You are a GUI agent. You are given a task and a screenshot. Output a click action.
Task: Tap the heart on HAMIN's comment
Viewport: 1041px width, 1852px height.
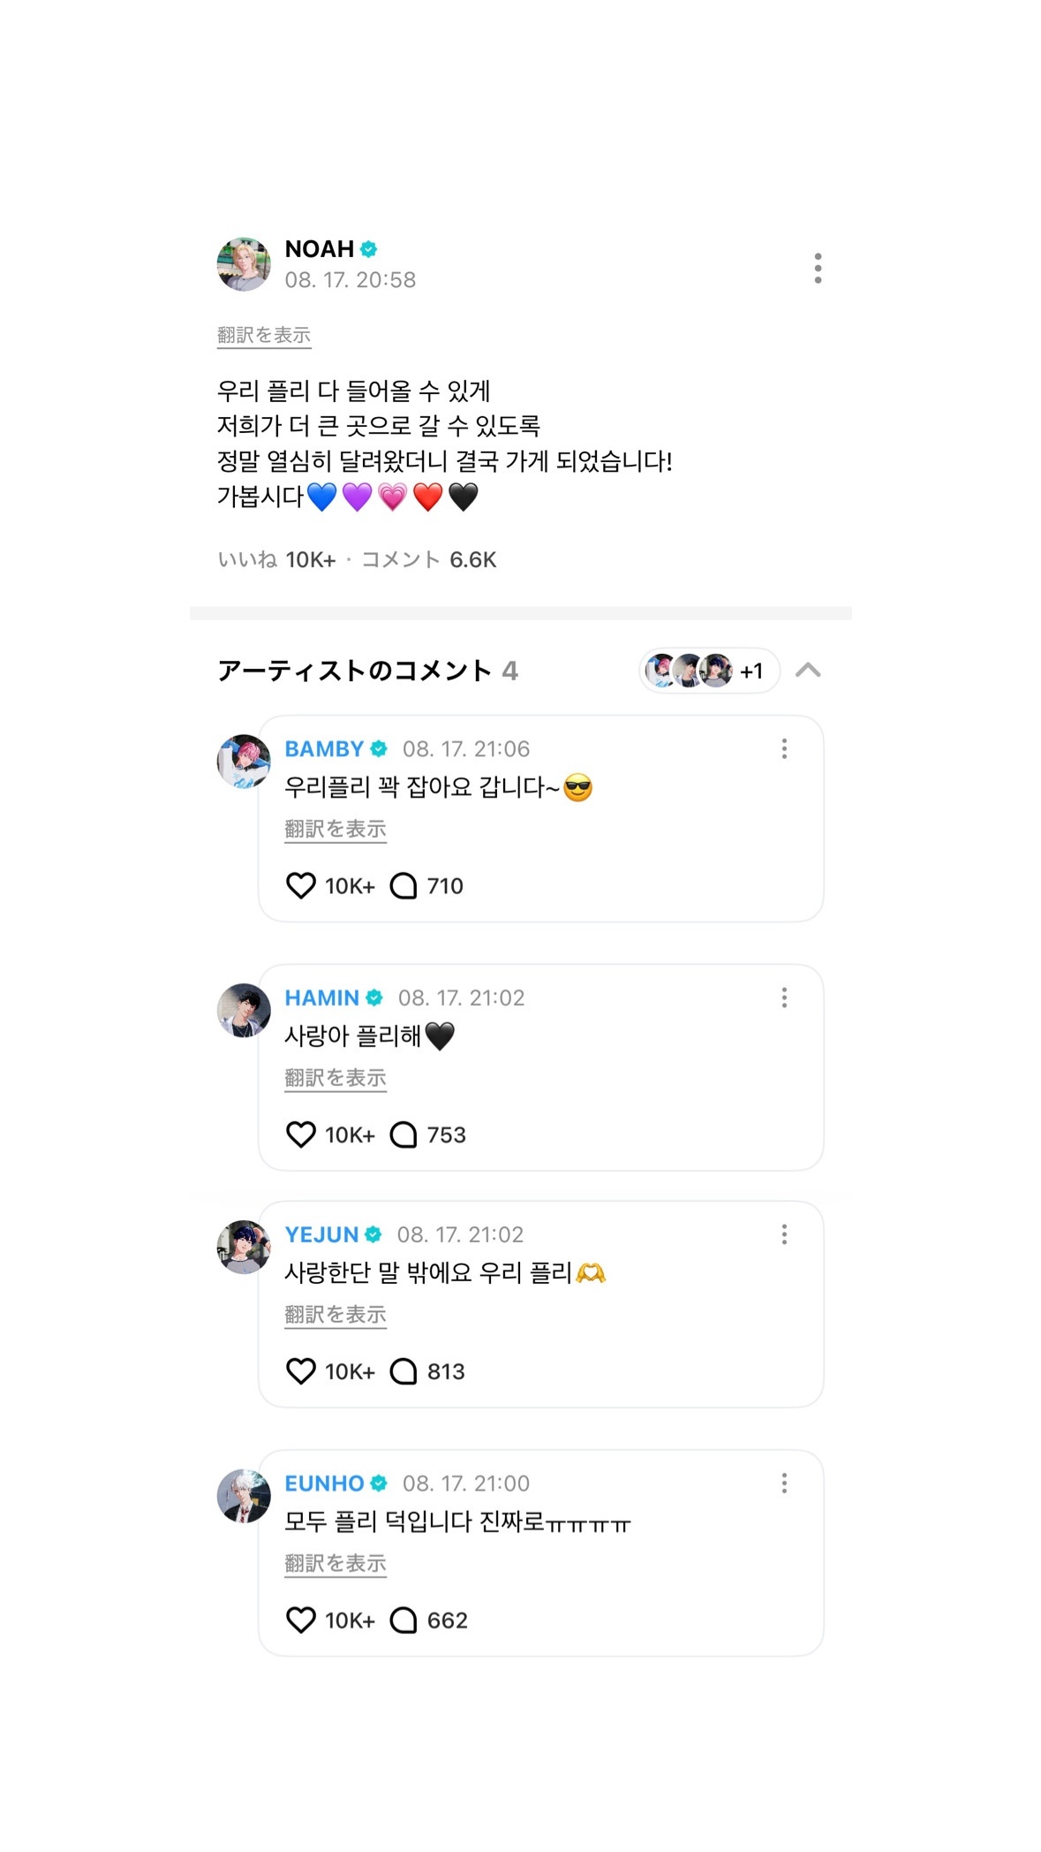click(301, 1135)
